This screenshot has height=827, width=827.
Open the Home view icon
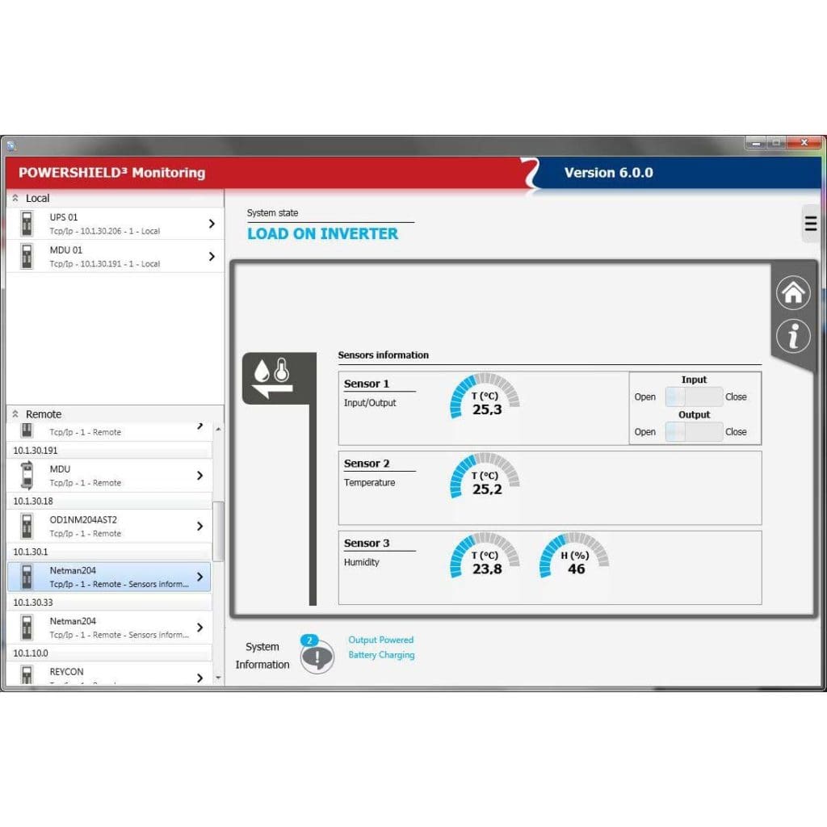tap(793, 292)
